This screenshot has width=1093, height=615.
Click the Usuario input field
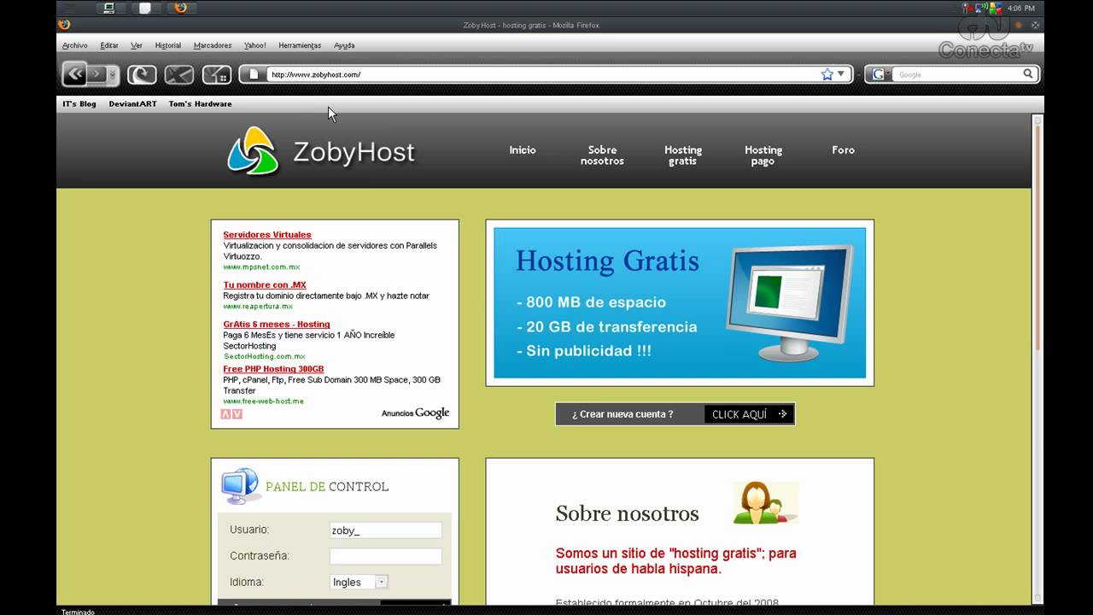click(386, 530)
